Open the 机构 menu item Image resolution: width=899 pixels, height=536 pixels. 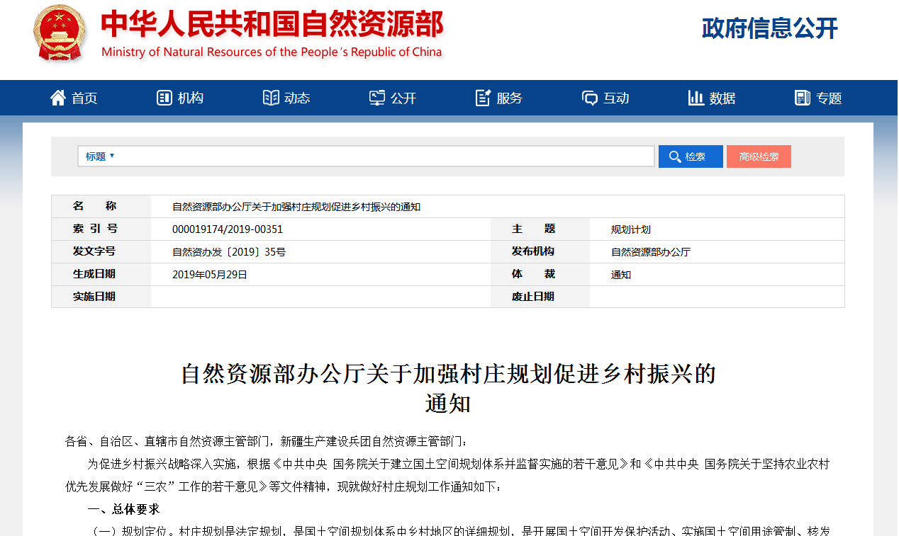coord(191,98)
